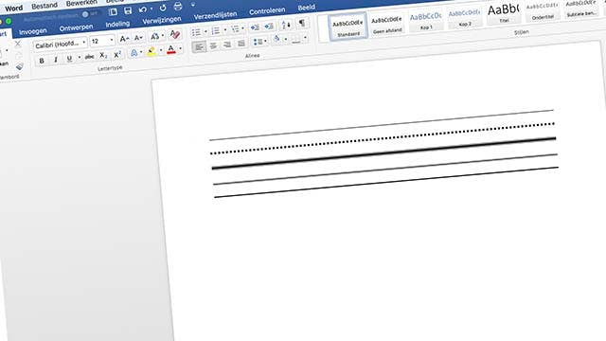Toggle bold formatting
Viewport: 606px width, 341px height.
pos(42,61)
